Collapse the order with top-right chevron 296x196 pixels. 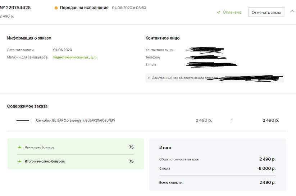[292, 12]
